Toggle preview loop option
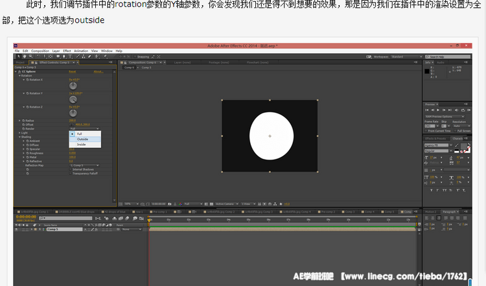The width and height of the screenshot is (486, 286). click(x=463, y=110)
